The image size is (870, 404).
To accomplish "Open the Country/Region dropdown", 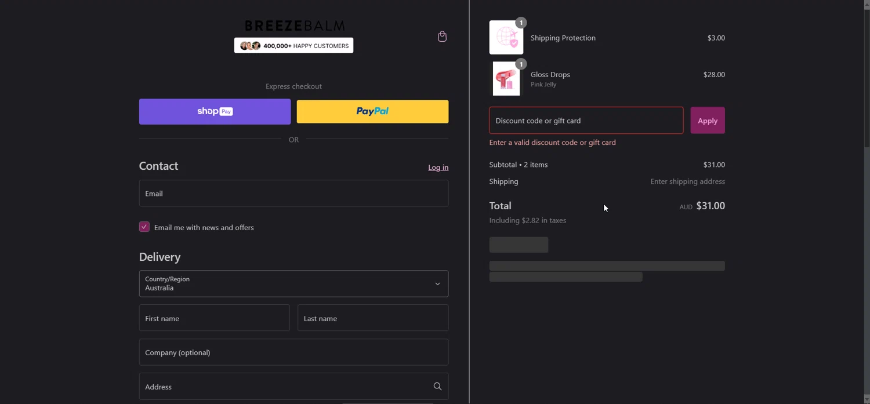I will [x=293, y=284].
